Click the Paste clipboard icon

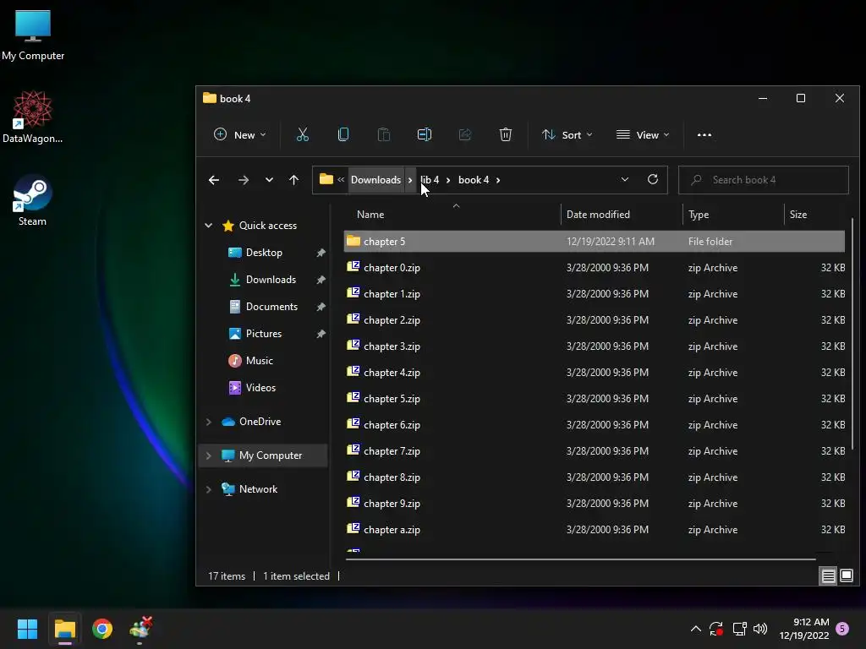point(383,134)
